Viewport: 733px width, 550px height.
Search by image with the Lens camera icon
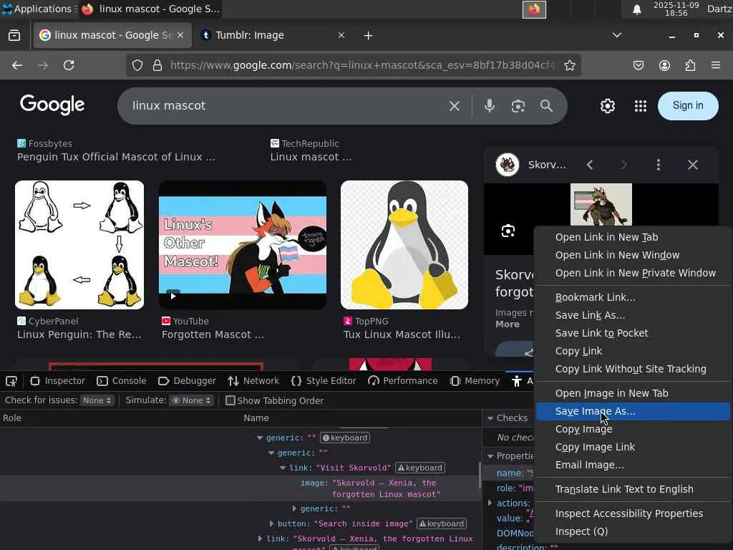(518, 106)
